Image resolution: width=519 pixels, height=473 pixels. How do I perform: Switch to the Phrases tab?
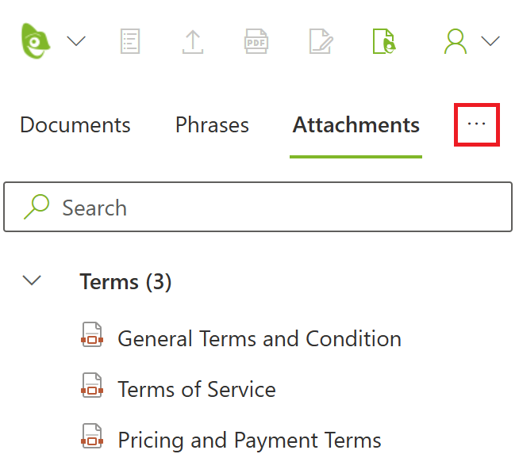click(212, 125)
